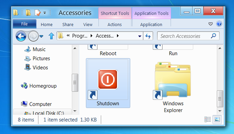This screenshot has height=134, width=234.
Task: Click the Access... breadcrumb segment
Action: coord(105,36)
